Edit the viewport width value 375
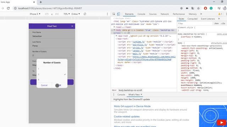Screen dimensions: 227x127 pyautogui.click(x=46, y=14)
